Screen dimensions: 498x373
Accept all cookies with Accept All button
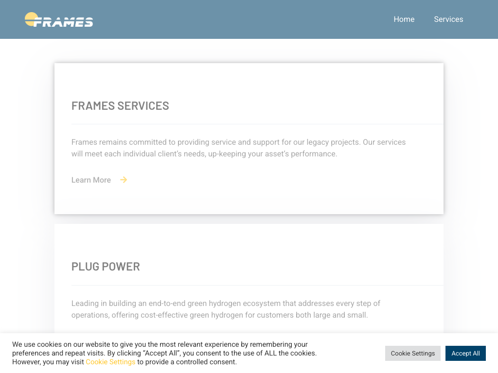click(x=465, y=354)
